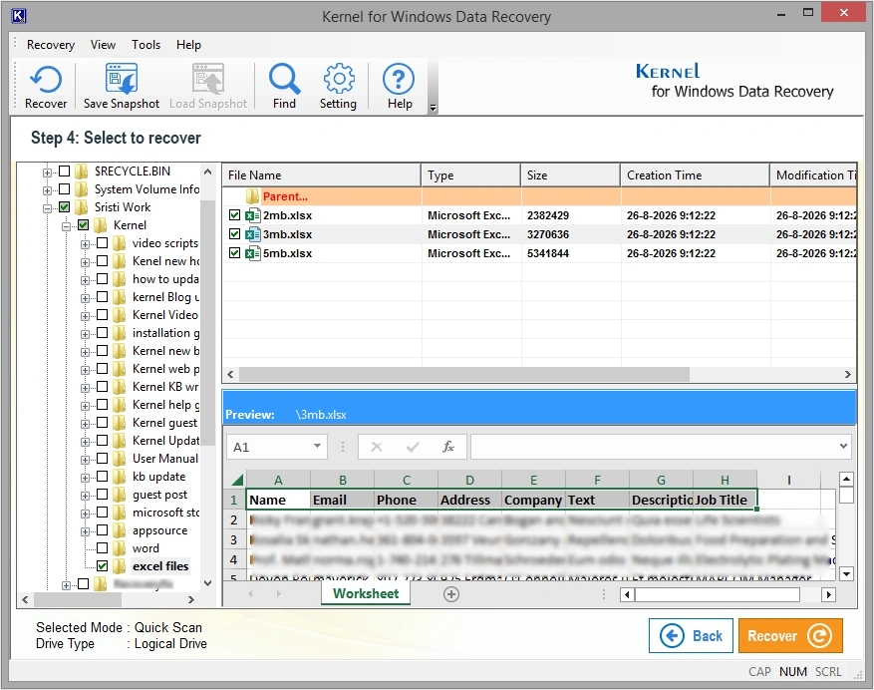Click the Excel icon of 3mb.xlsx
The height and width of the screenshot is (690, 874).
coord(253,234)
